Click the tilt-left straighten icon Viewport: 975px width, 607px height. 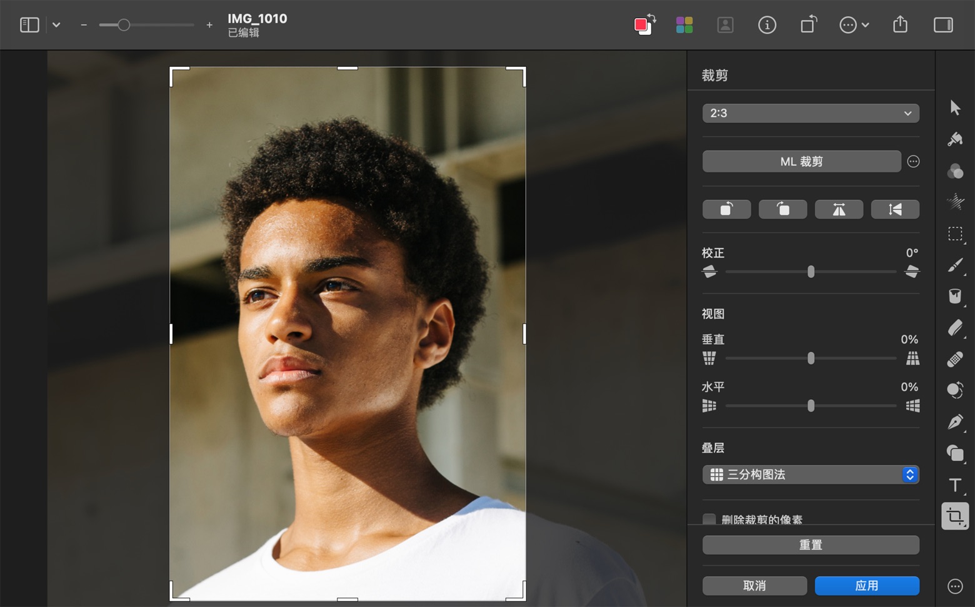pos(709,272)
